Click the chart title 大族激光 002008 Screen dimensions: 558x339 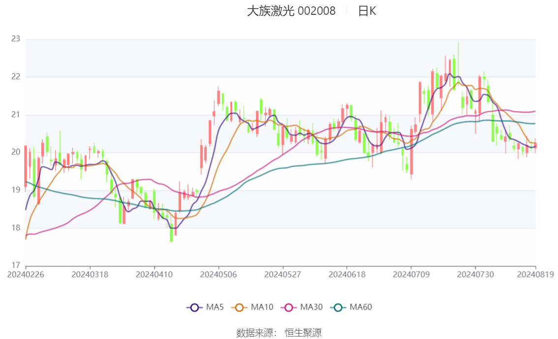pyautogui.click(x=291, y=11)
